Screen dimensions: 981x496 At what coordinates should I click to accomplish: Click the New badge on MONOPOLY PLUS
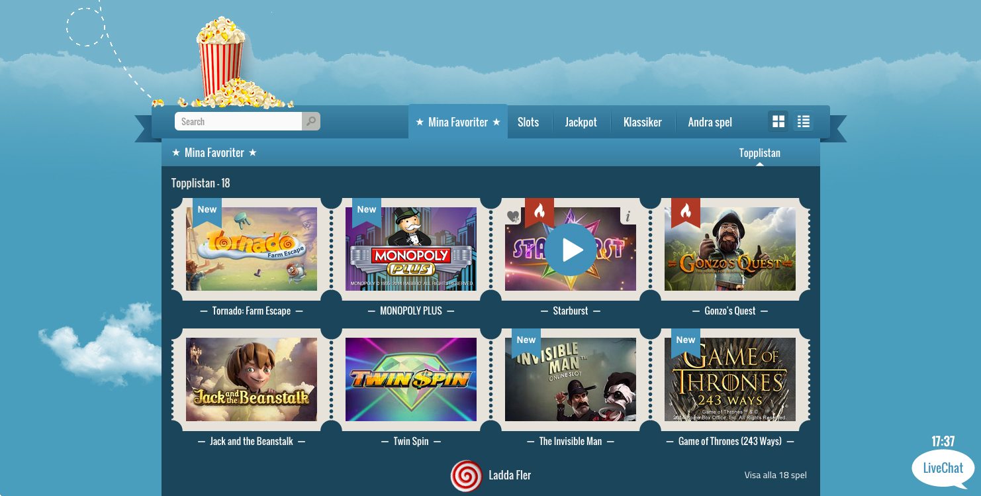click(x=367, y=211)
